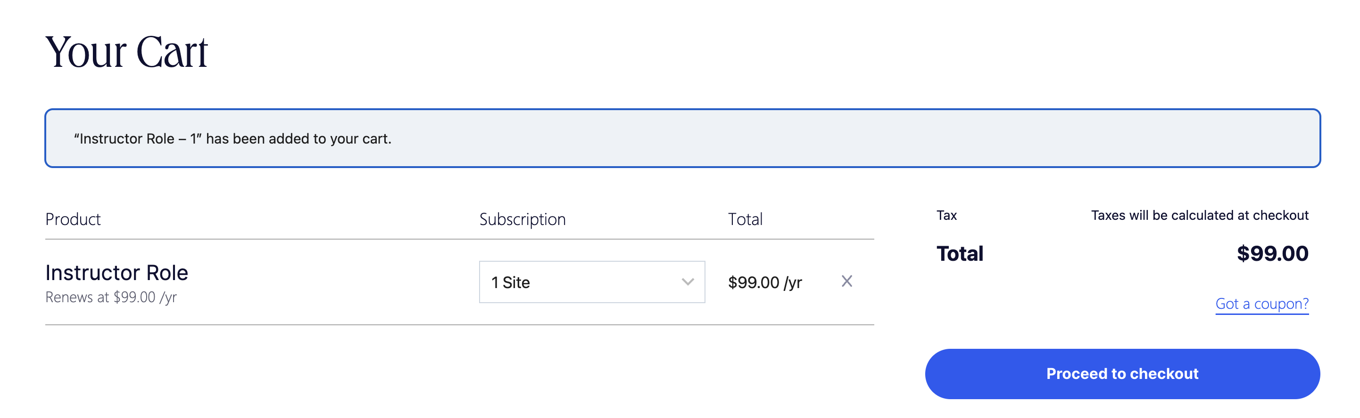
Task: Click the added-to-cart notification banner
Action: [682, 138]
